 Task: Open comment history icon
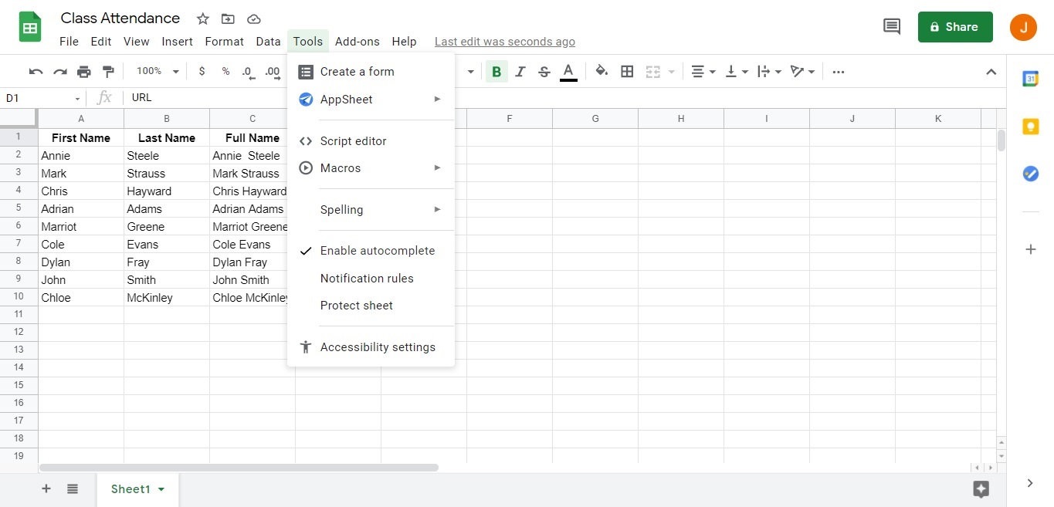click(x=891, y=27)
